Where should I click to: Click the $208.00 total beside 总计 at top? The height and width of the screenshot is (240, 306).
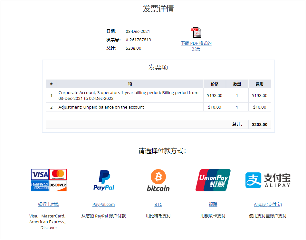(x=133, y=48)
